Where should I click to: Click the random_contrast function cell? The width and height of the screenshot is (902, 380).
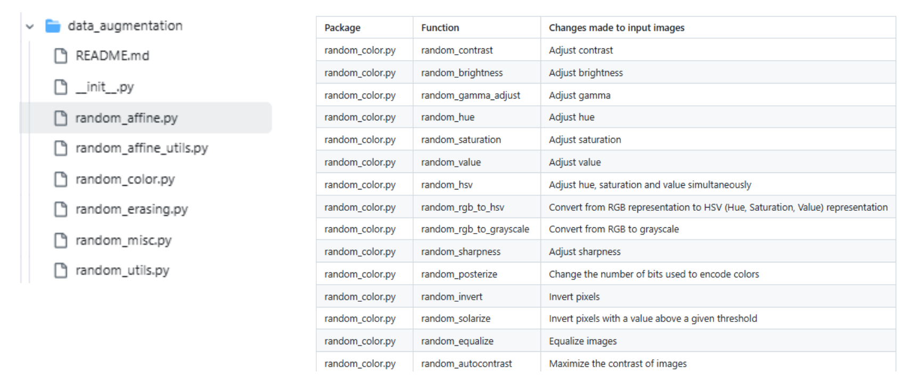click(x=457, y=50)
